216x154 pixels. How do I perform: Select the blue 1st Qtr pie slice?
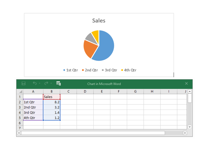[106, 46]
